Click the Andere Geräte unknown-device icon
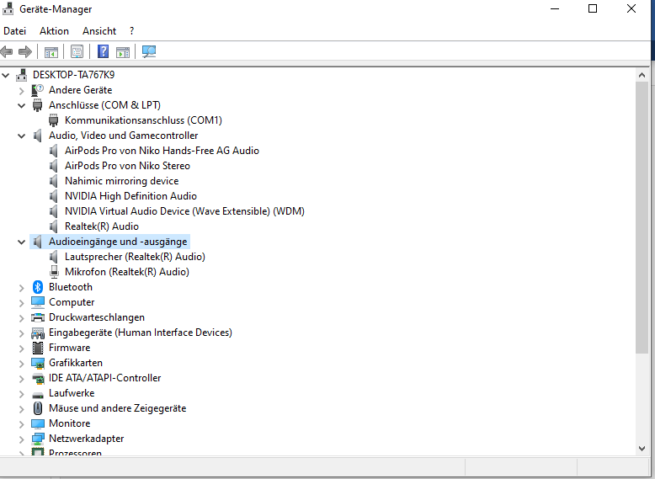This screenshot has width=655, height=479. click(38, 90)
